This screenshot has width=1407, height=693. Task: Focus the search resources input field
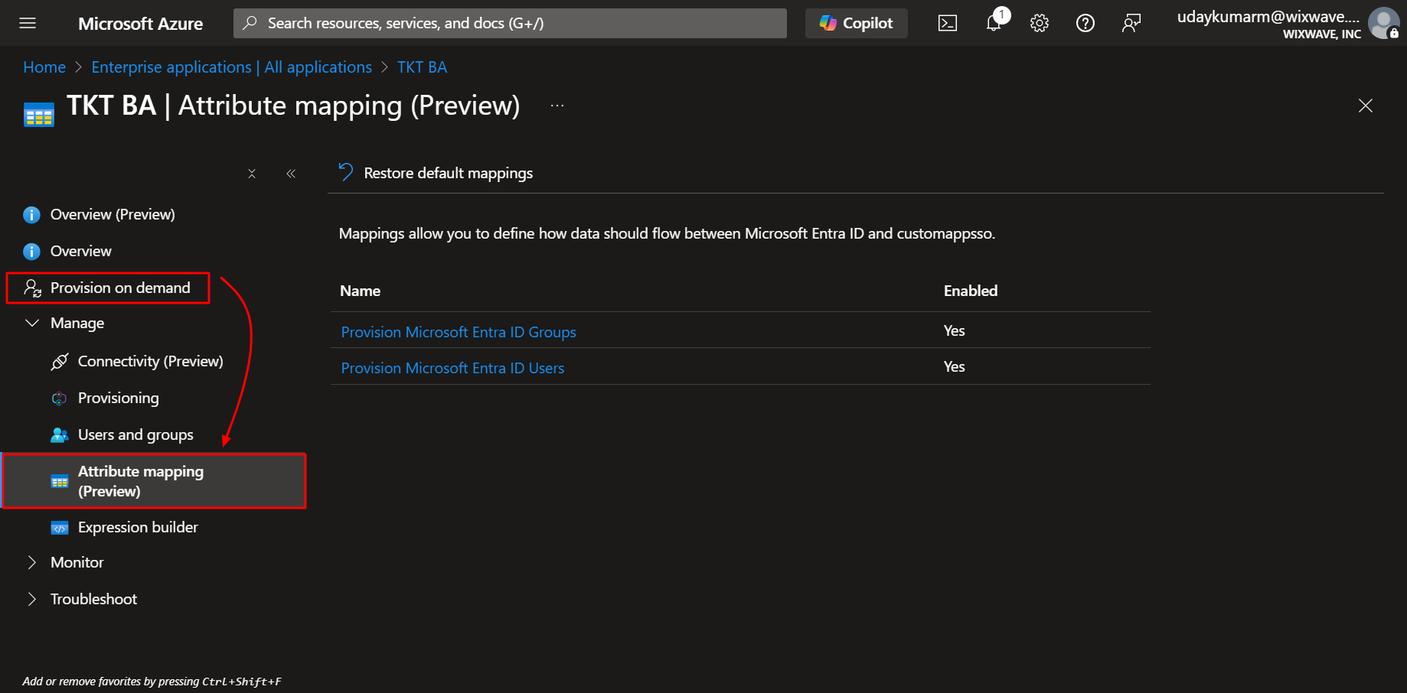point(510,23)
